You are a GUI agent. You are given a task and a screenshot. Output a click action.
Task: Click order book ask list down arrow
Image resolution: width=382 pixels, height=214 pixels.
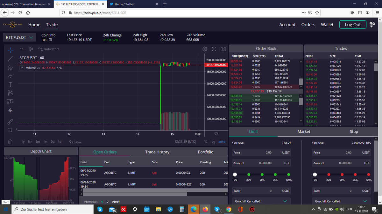[x=301, y=87]
